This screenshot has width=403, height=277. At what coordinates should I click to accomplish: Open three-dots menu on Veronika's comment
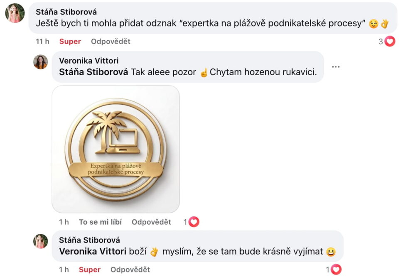coord(336,67)
